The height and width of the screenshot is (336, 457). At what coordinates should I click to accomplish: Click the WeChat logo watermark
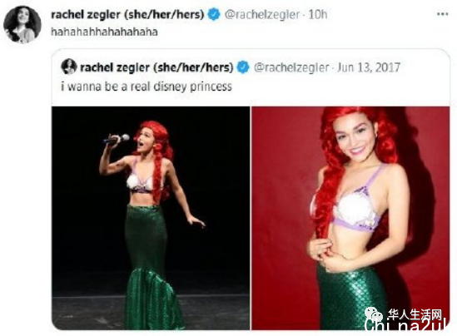374,314
